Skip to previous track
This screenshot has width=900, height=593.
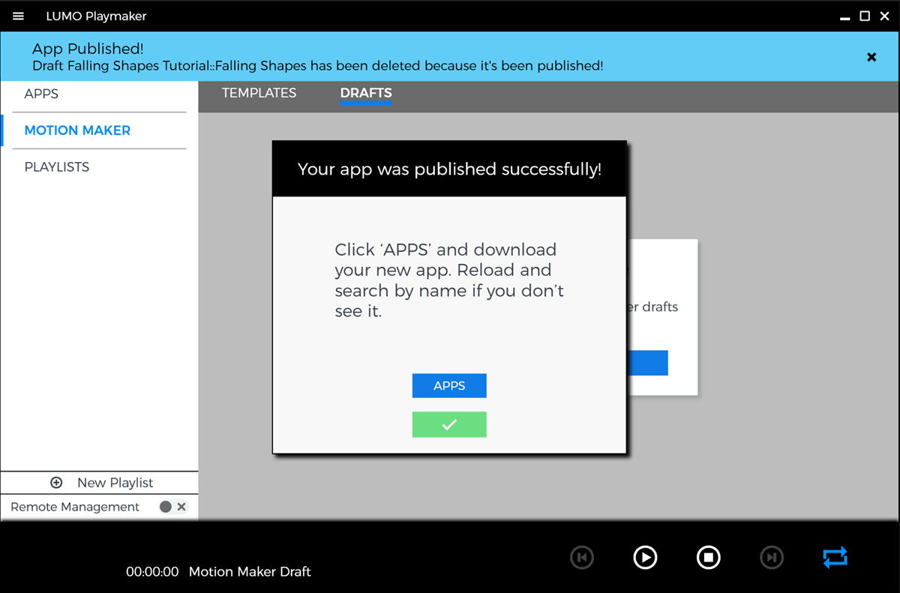[582, 557]
